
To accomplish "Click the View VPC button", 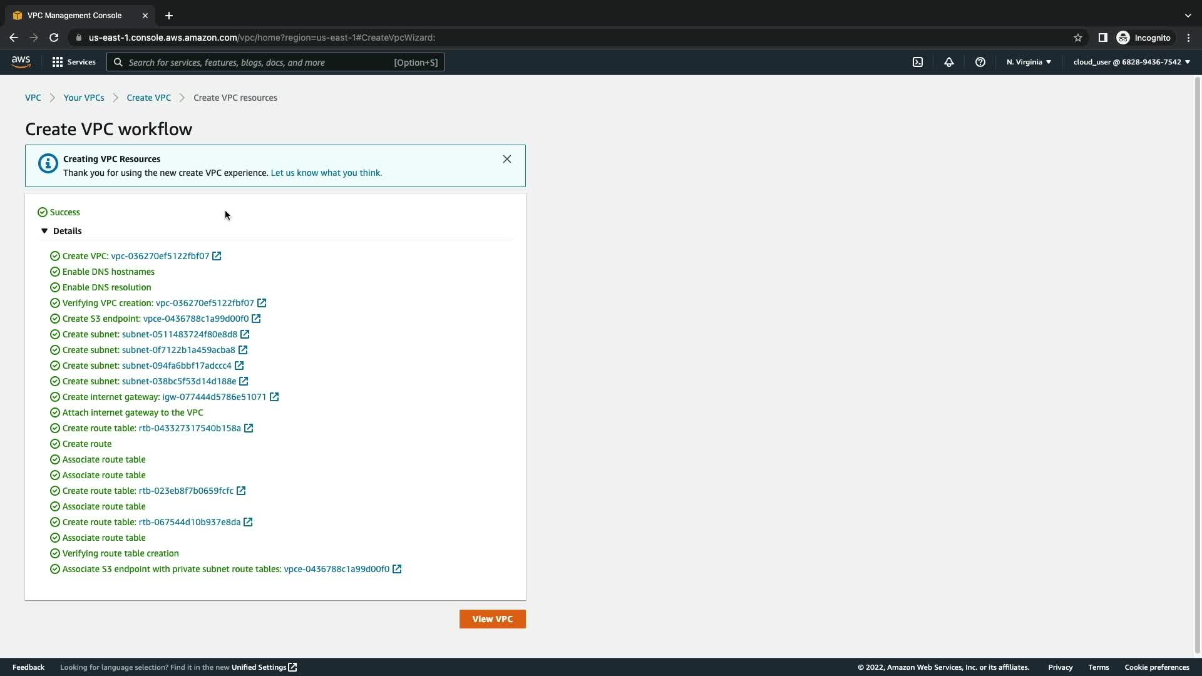I will [492, 619].
